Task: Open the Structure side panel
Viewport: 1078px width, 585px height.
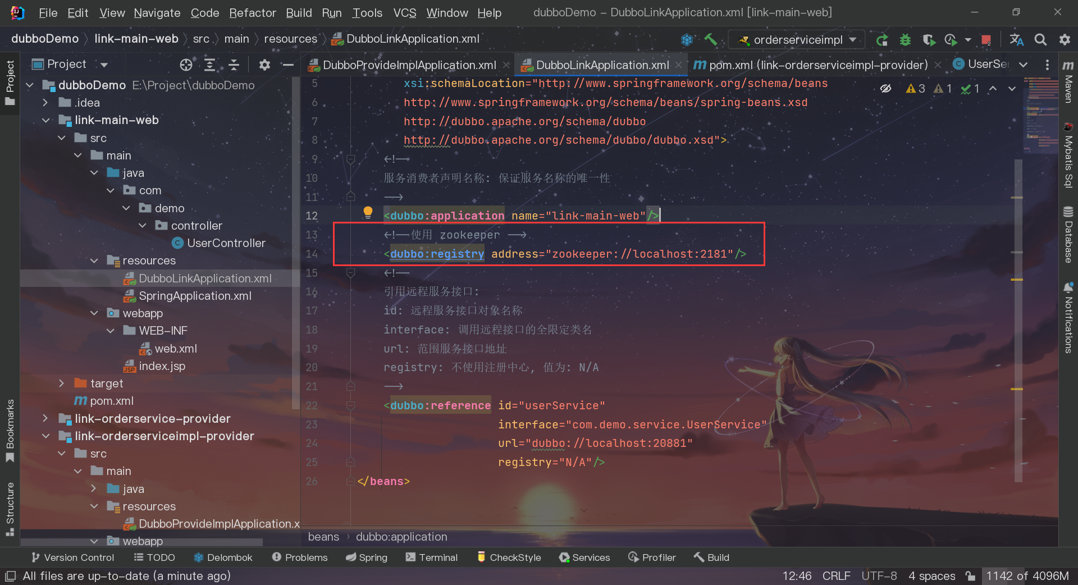Action: pyautogui.click(x=10, y=509)
